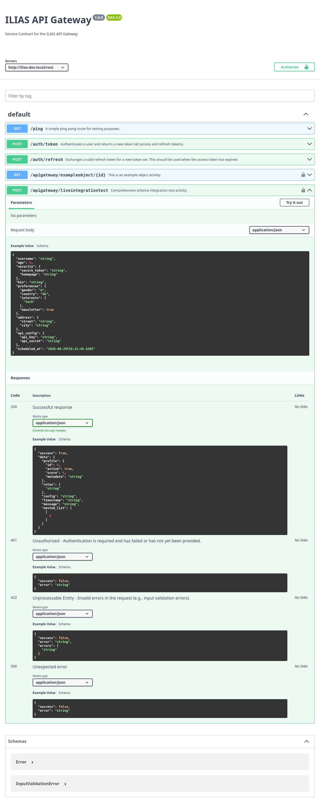Collapse the default tag section
The image size is (320, 805).
[x=306, y=114]
